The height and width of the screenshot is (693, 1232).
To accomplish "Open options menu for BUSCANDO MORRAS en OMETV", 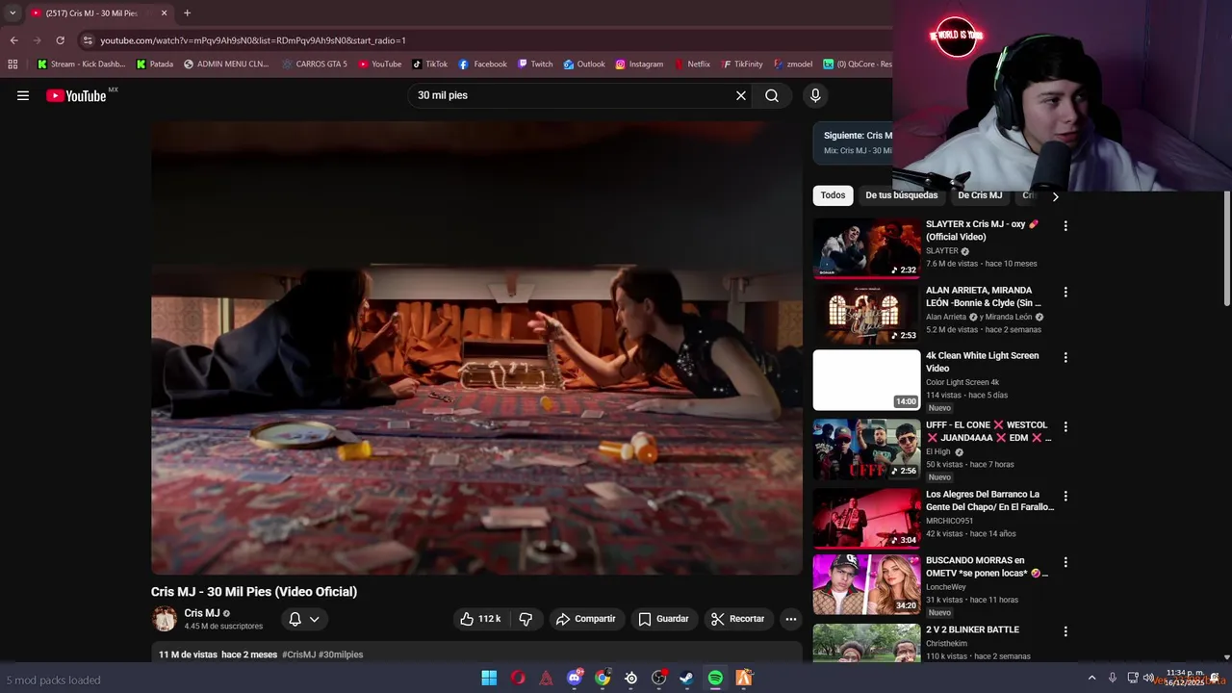I will pos(1065,562).
